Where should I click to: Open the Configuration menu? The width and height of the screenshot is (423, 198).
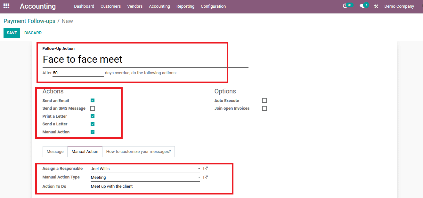[x=213, y=6]
